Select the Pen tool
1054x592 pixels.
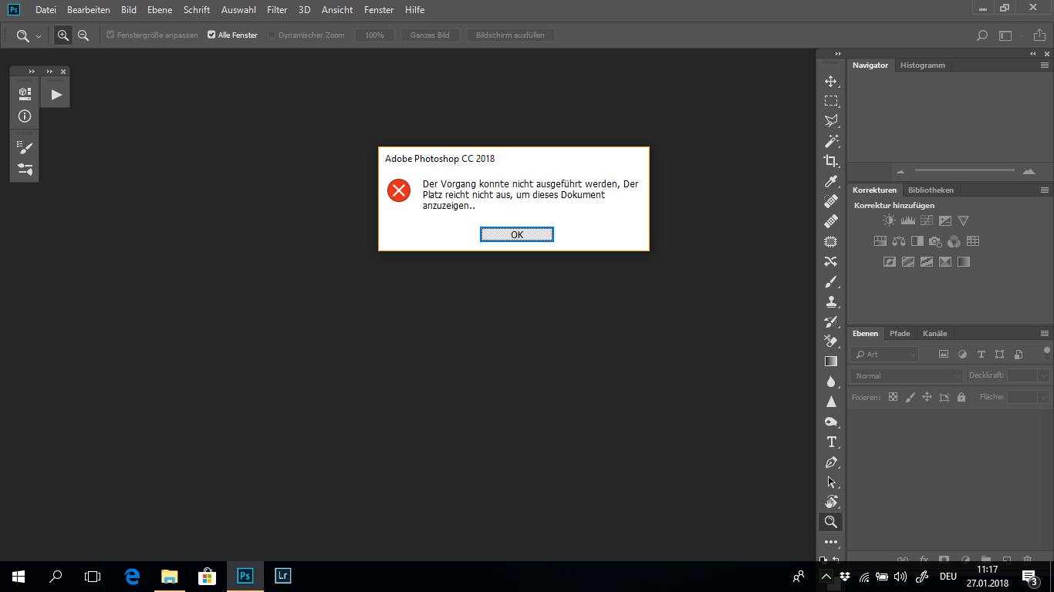point(831,462)
